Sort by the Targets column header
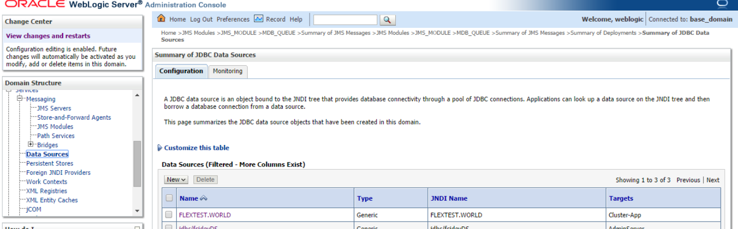 tap(621, 199)
